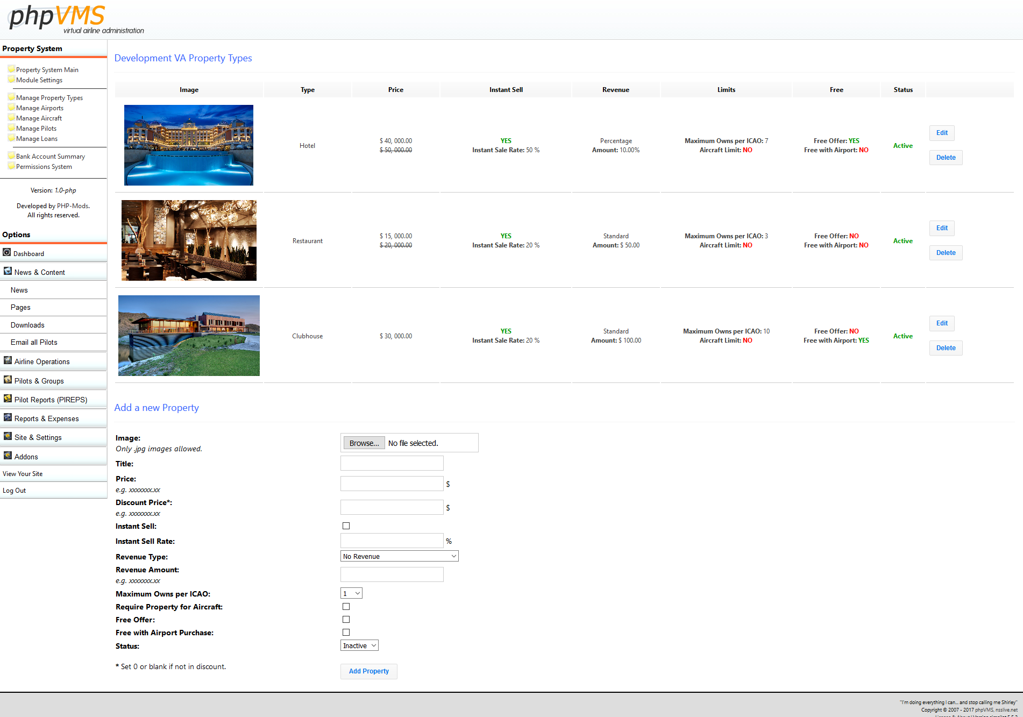Delete the Restaurant property

tap(946, 253)
